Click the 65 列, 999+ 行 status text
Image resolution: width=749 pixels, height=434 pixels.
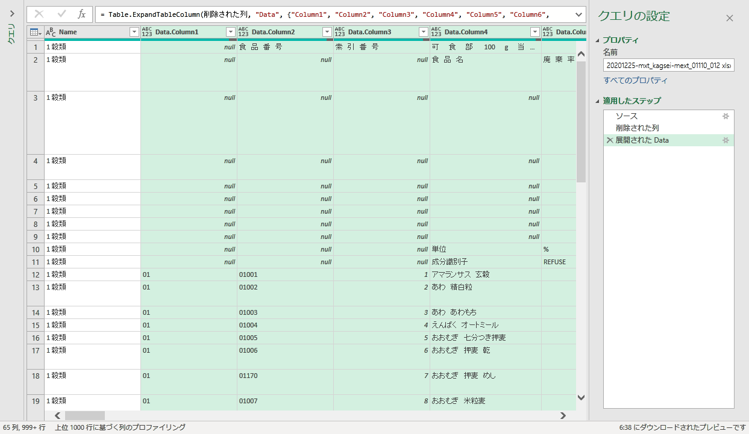tap(24, 427)
